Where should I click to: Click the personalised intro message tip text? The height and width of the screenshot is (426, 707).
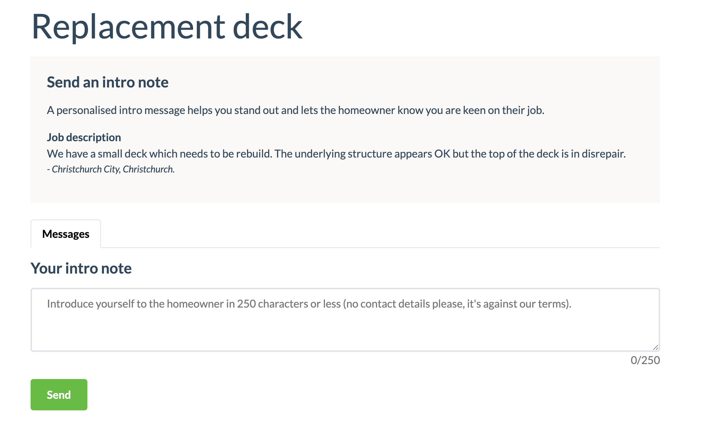tap(295, 110)
